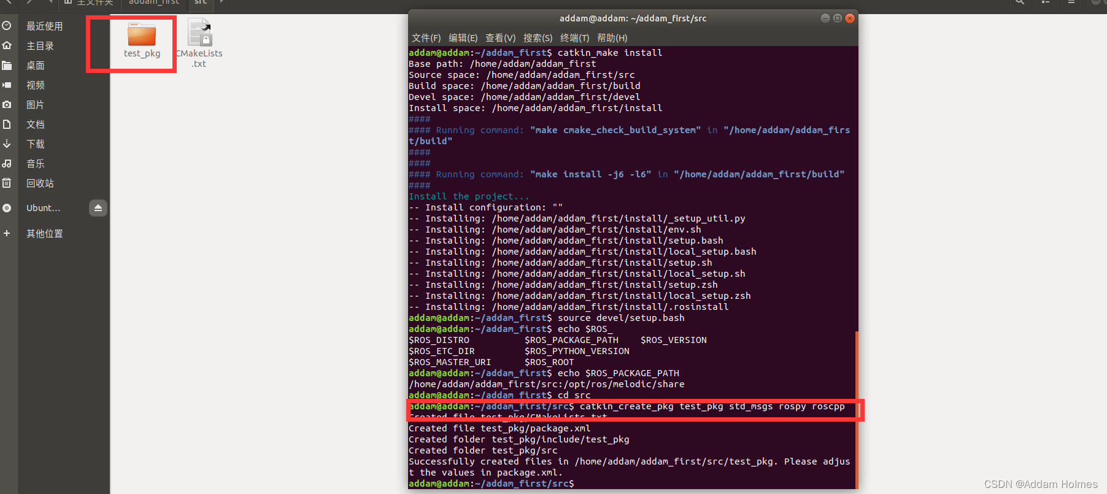Open Music (音乐) note icon in sidebar
This screenshot has width=1107, height=494.
click(x=7, y=163)
